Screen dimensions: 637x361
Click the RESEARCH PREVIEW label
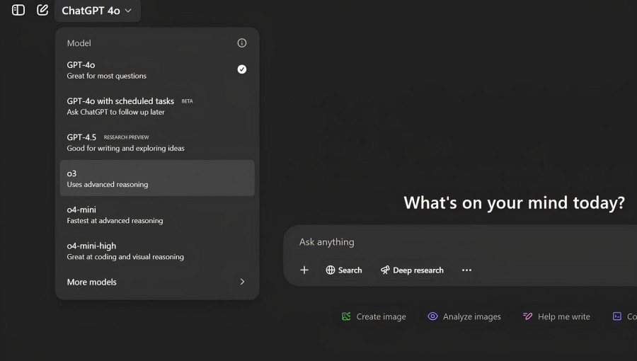pyautogui.click(x=127, y=137)
